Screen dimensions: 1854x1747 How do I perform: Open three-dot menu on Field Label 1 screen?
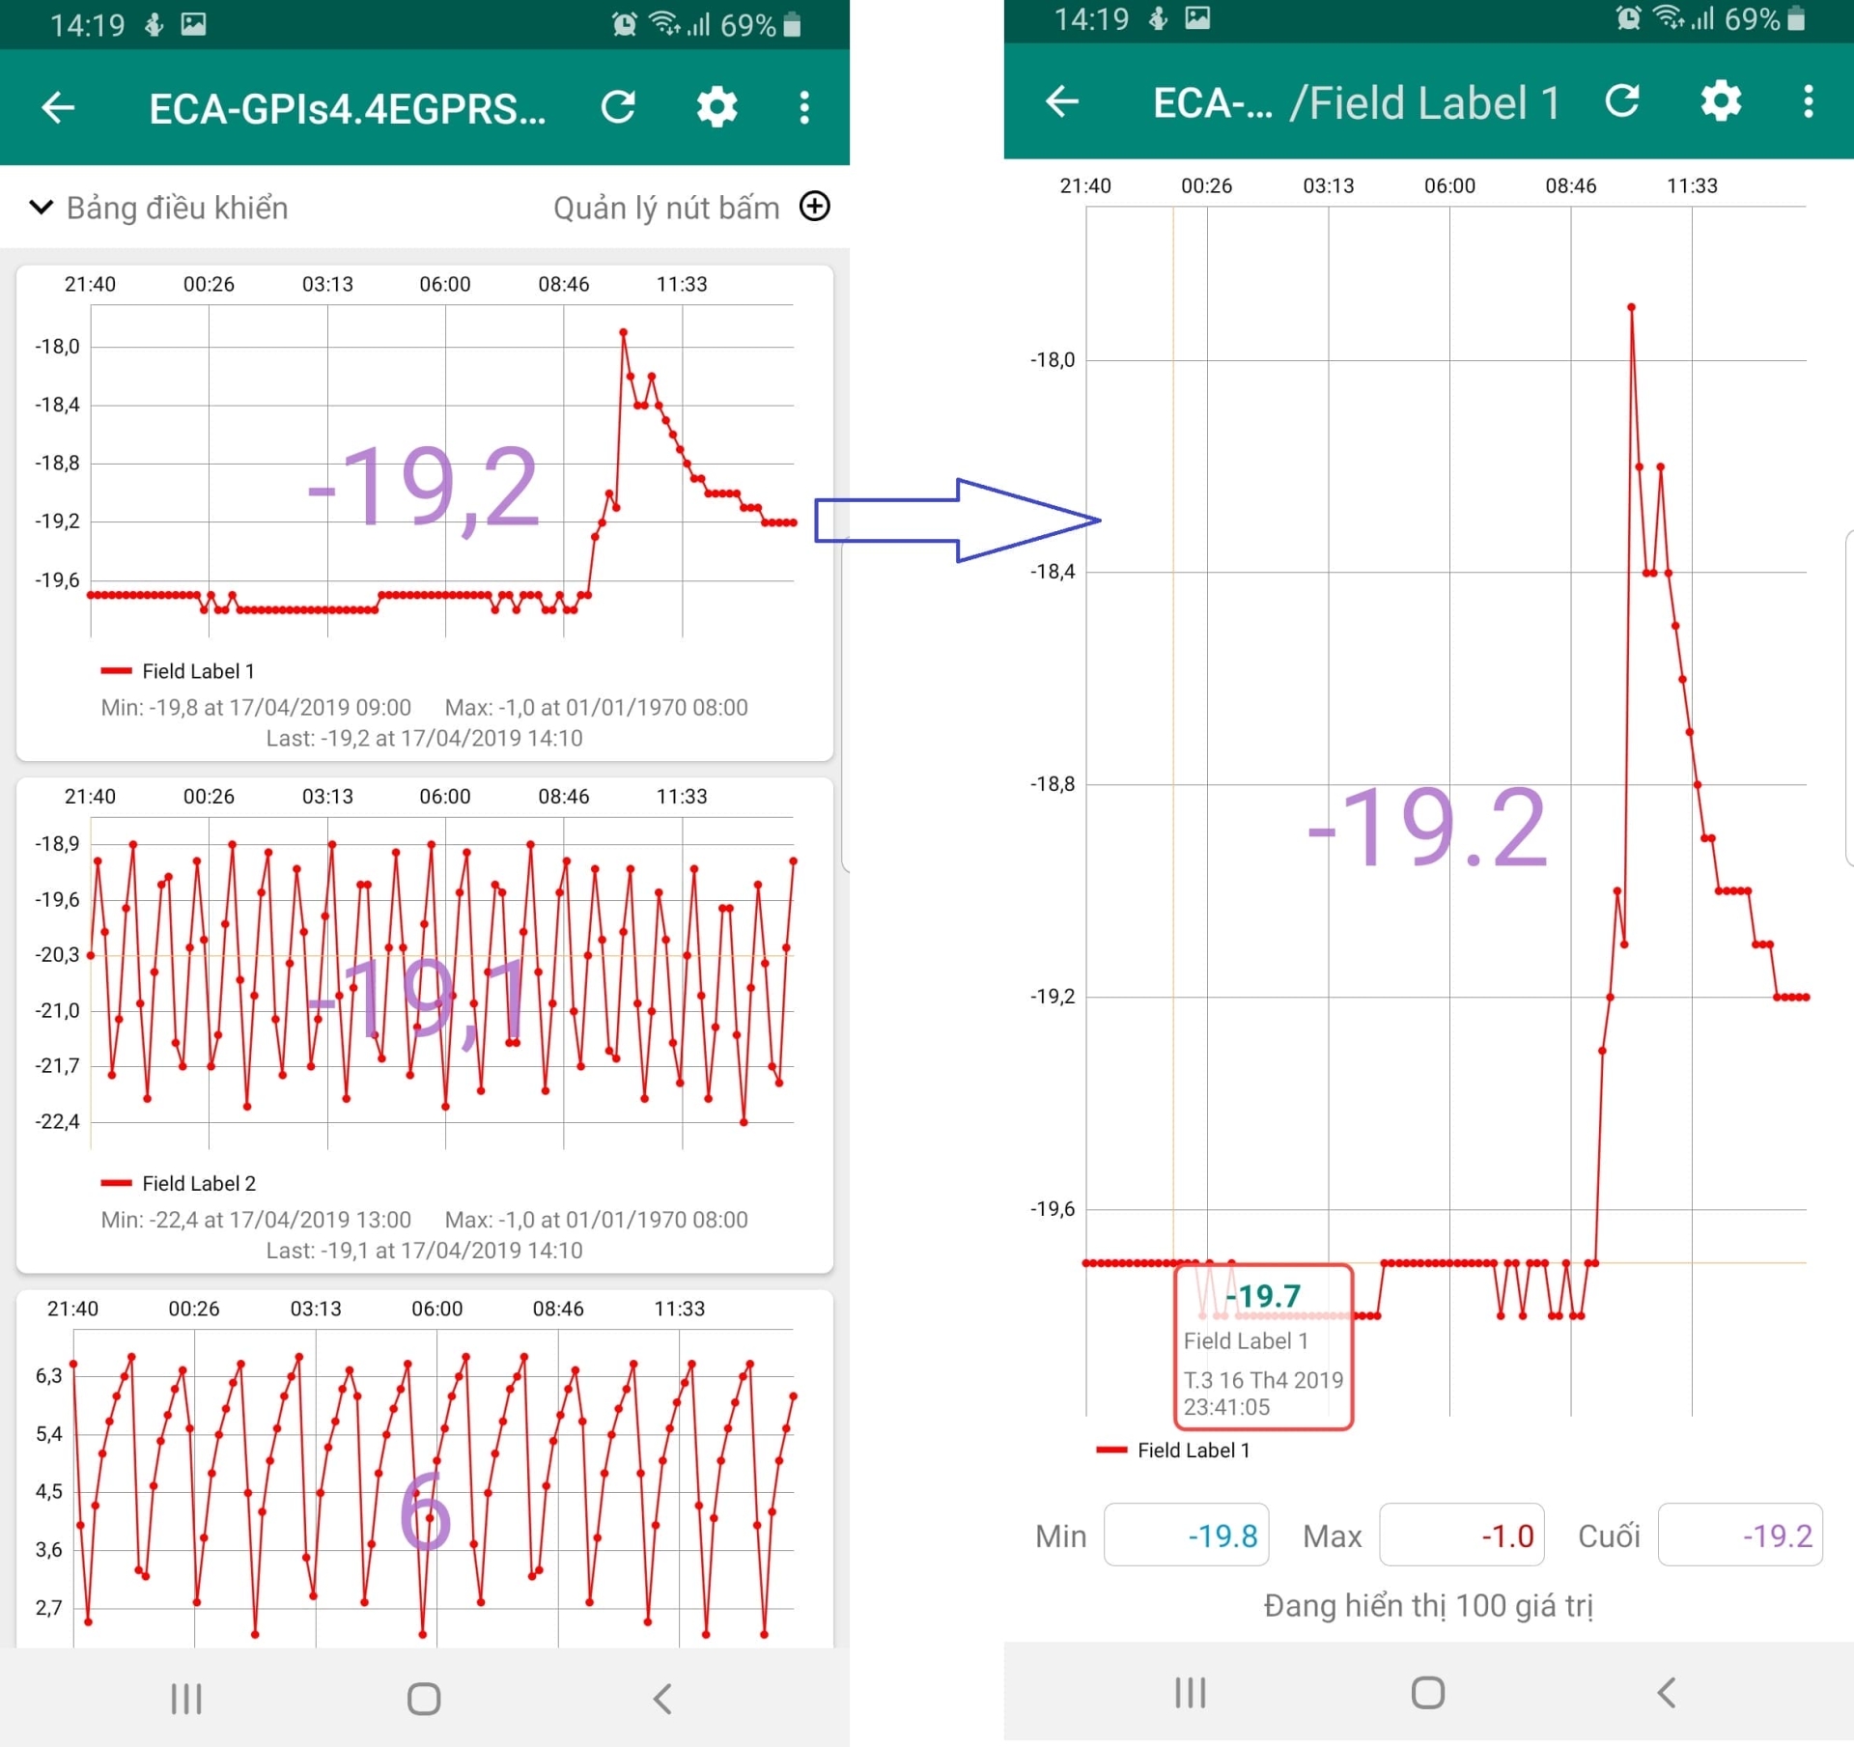point(1809,101)
